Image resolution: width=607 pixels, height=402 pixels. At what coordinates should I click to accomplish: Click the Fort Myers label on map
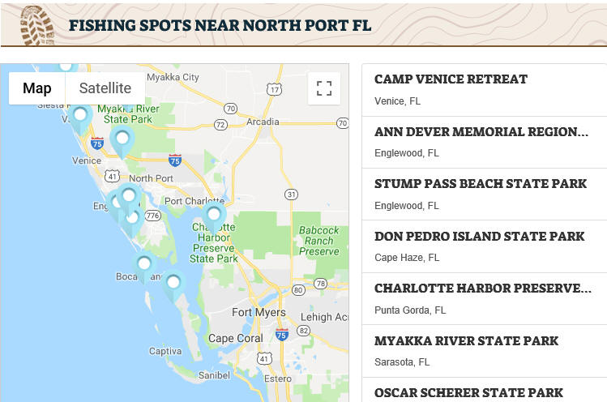[259, 312]
